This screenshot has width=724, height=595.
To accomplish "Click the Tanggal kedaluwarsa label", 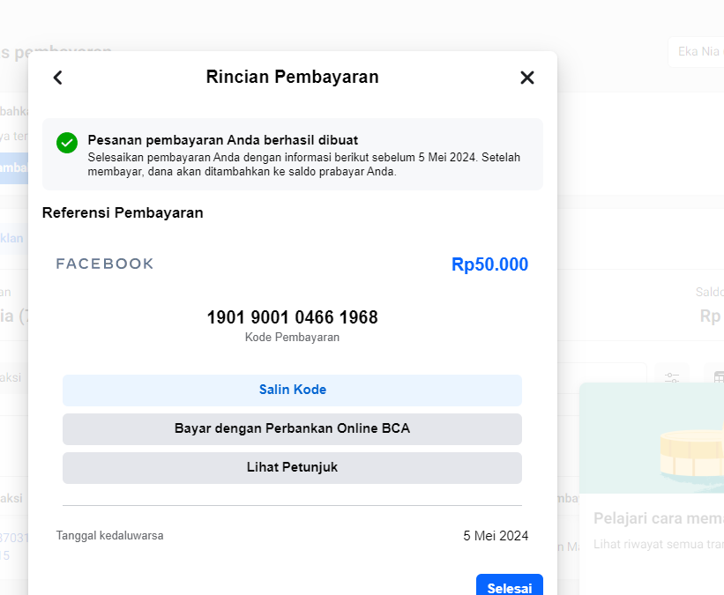I will (110, 536).
